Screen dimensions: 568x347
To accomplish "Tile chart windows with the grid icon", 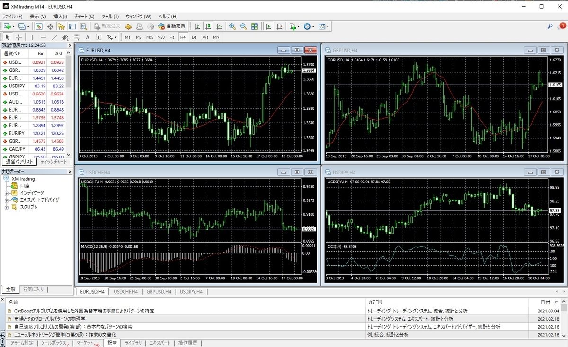I will [x=255, y=26].
